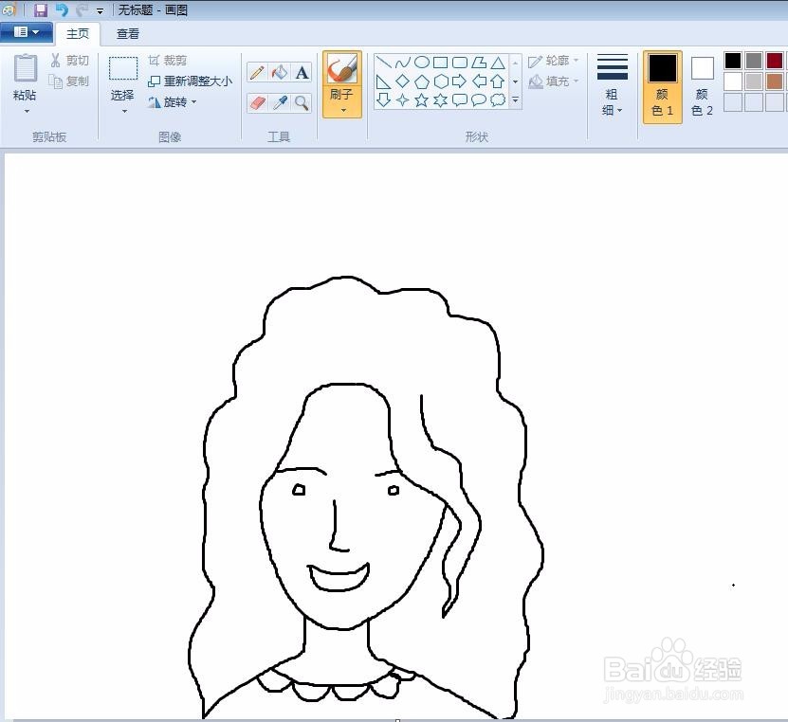Switch to the 查看 (View) tab
The image size is (788, 722).
click(x=127, y=33)
